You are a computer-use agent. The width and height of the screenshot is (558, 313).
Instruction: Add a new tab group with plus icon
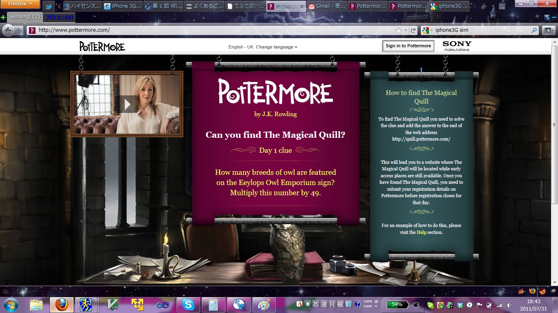coord(3,18)
